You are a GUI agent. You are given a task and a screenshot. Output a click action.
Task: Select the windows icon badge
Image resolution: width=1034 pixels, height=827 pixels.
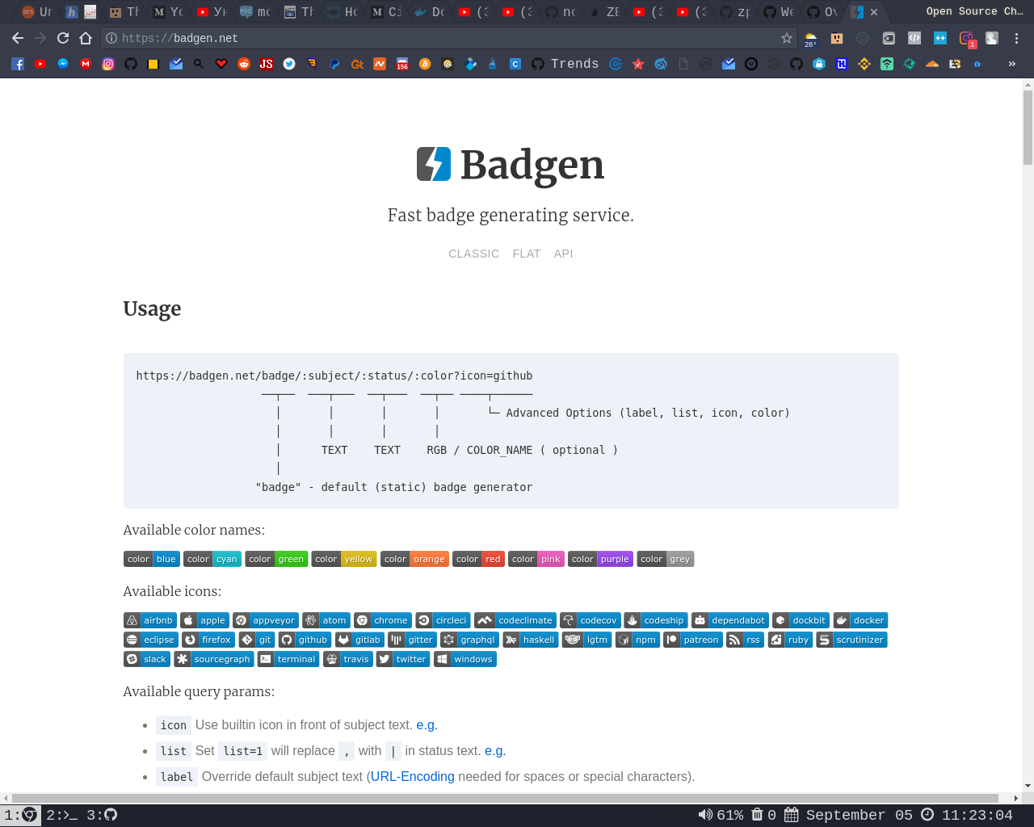(x=465, y=659)
